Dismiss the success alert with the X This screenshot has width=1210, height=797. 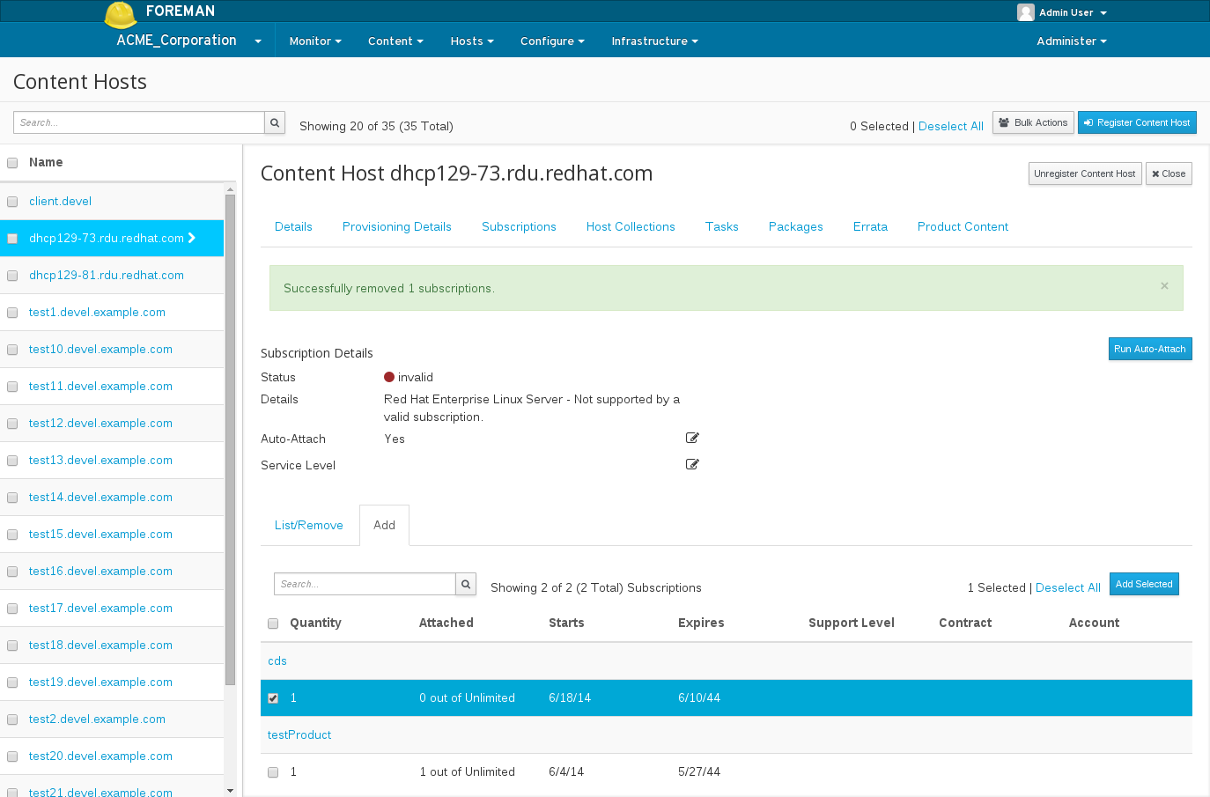pyautogui.click(x=1164, y=285)
